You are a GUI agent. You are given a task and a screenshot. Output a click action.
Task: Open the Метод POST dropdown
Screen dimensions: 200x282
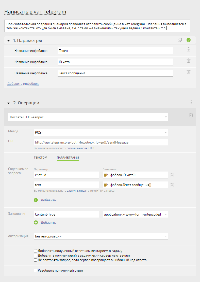click(x=101, y=132)
